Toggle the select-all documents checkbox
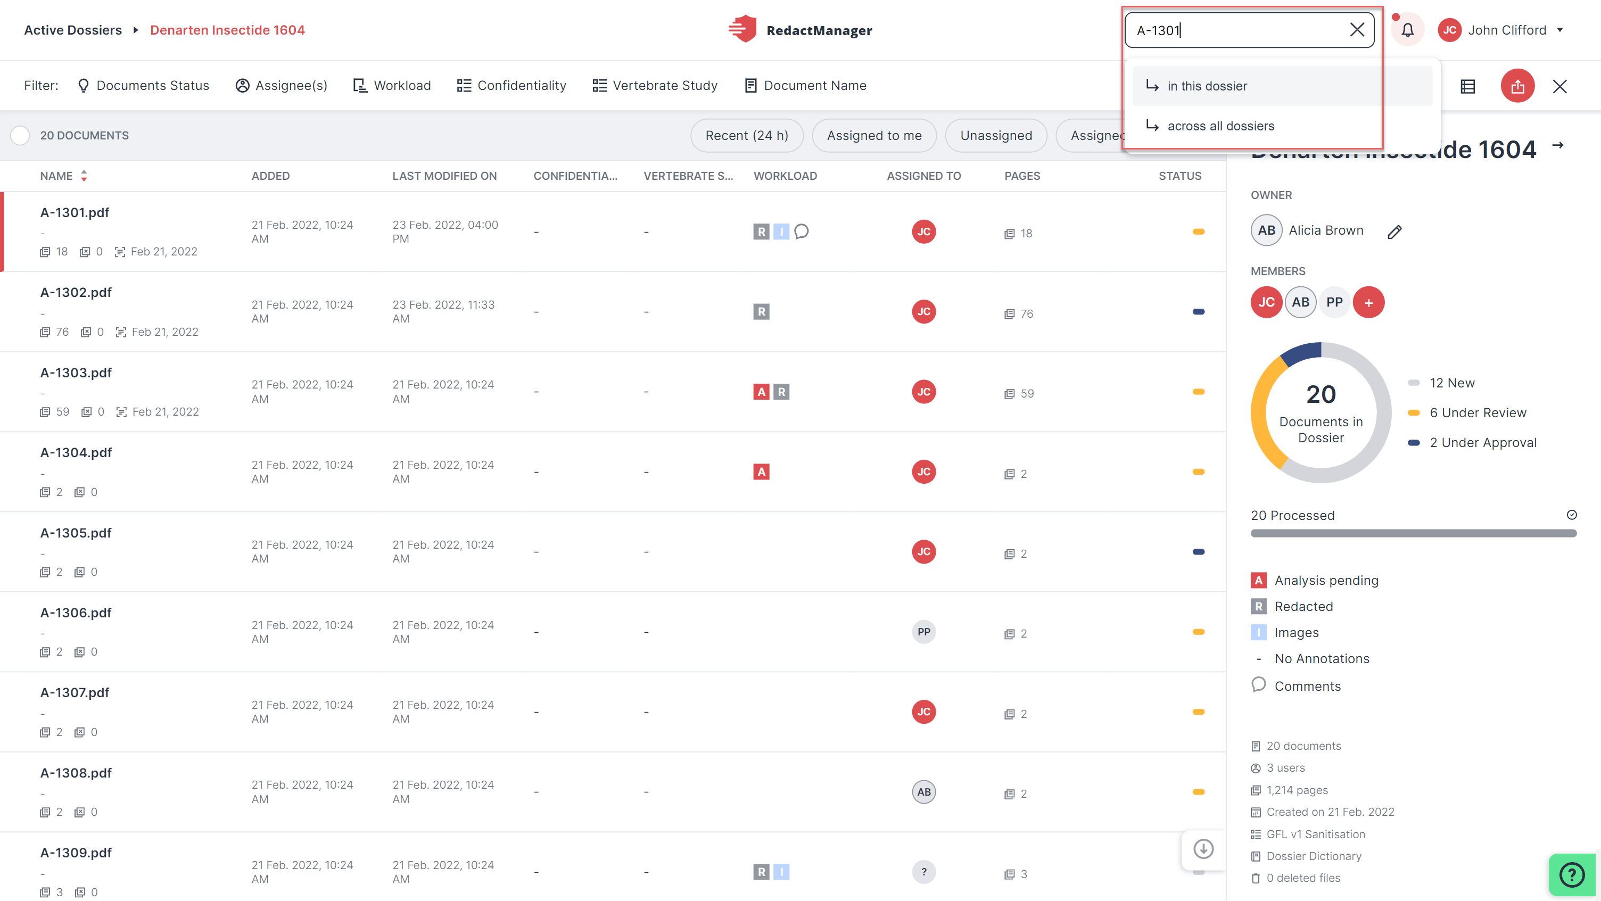The image size is (1601, 901). pos(20,136)
